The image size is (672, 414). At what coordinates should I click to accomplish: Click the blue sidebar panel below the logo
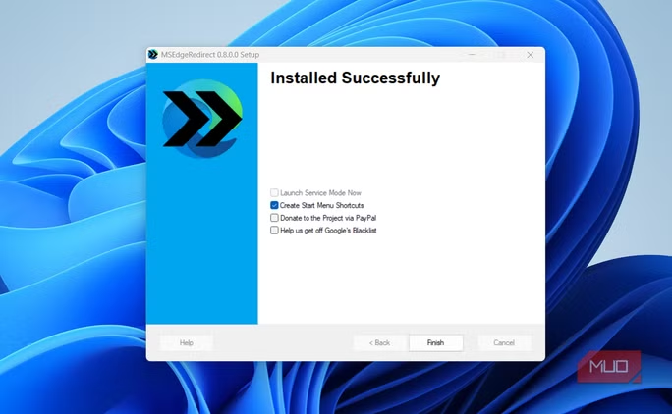pyautogui.click(x=201, y=245)
